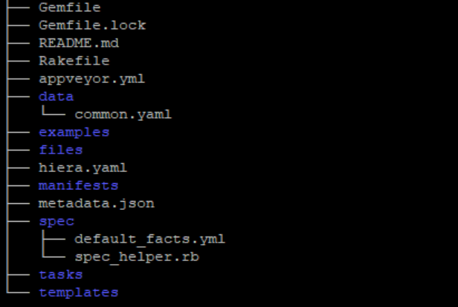Select the blue data directory
This screenshot has height=307, width=458.
56,96
